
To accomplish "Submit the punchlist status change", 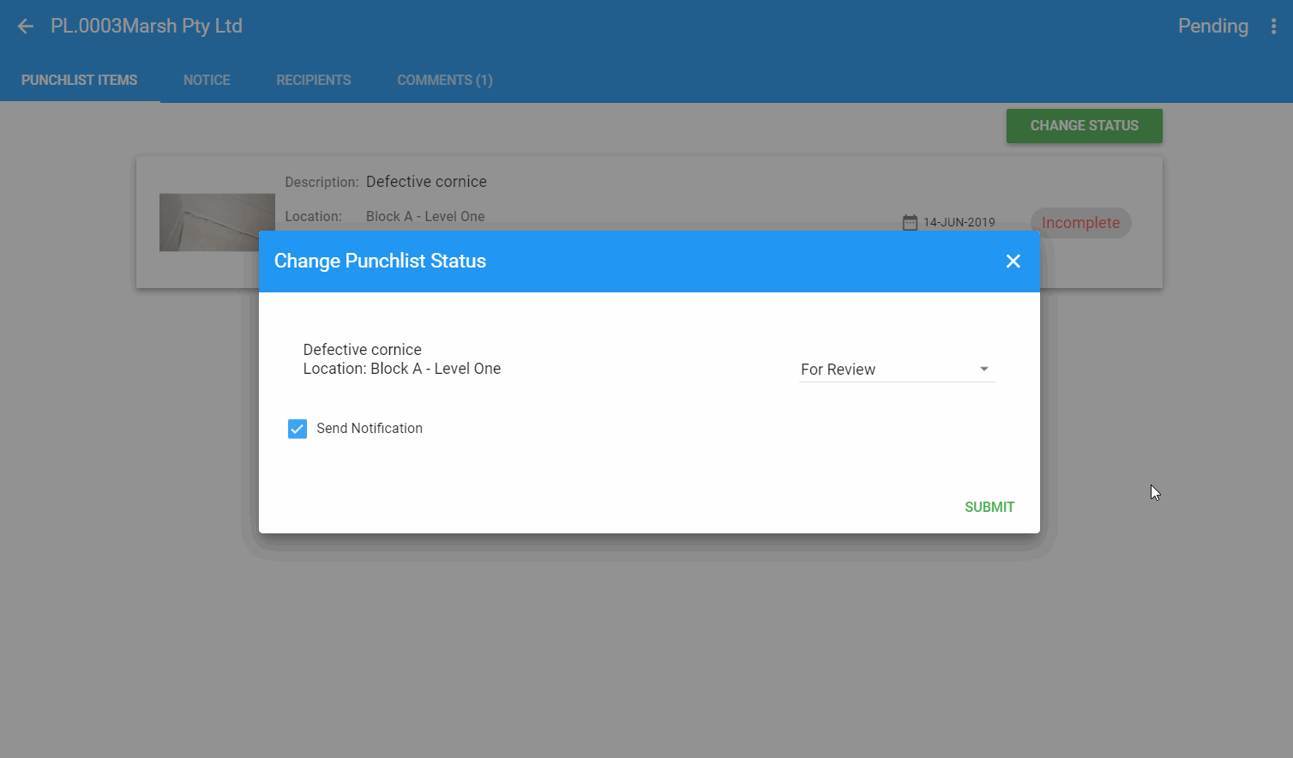I will (989, 507).
